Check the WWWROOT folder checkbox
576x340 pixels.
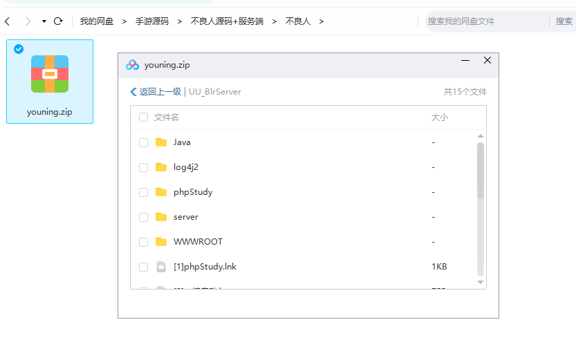(143, 242)
